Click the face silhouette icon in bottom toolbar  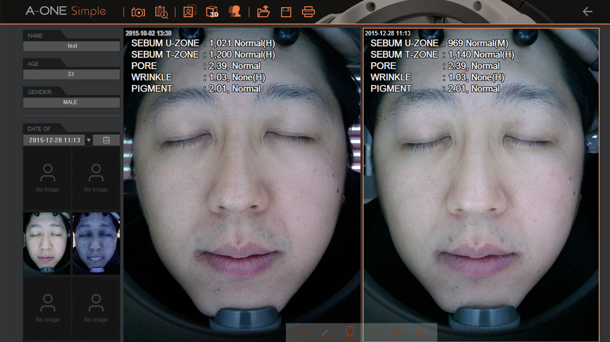pyautogui.click(x=350, y=332)
